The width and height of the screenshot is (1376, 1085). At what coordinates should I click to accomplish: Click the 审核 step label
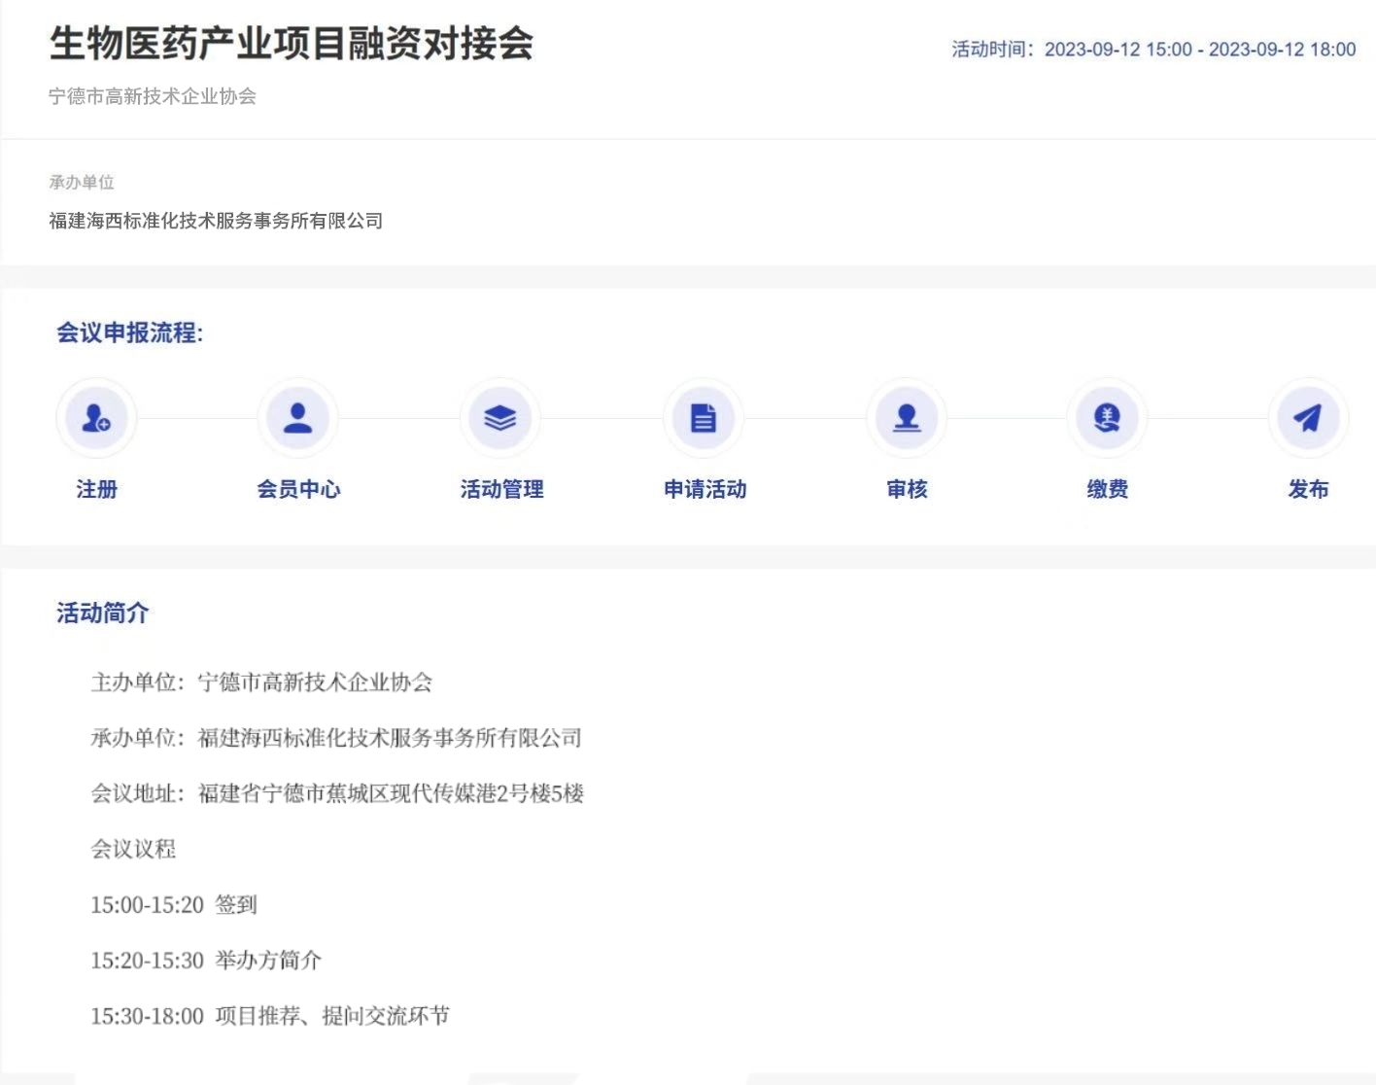[908, 489]
